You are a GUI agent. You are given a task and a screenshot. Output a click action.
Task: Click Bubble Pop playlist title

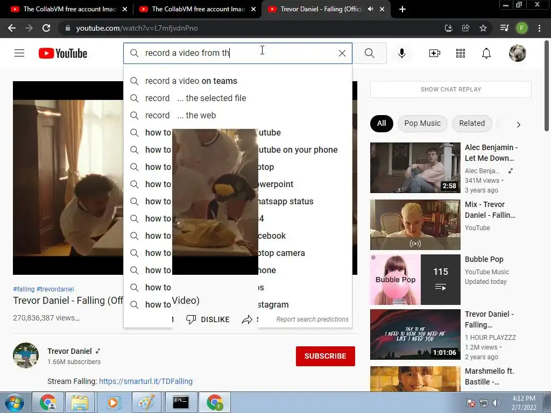click(x=484, y=259)
